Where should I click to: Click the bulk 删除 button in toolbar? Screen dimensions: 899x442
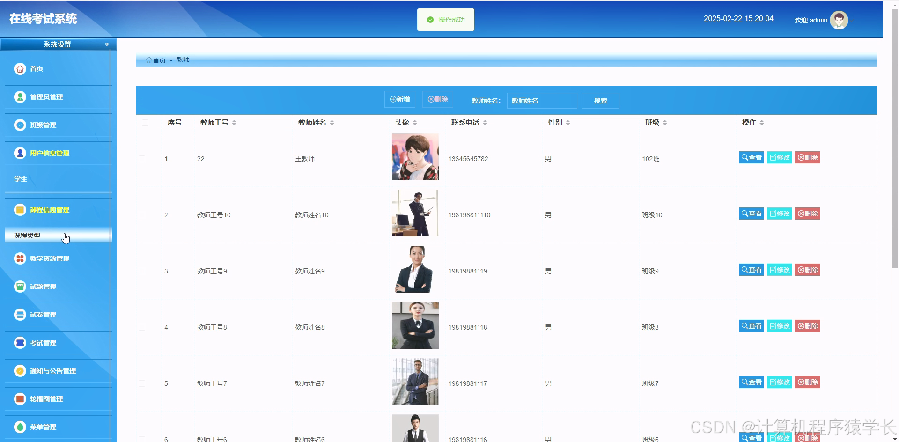tap(438, 99)
